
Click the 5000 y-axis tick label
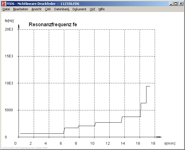(x=9, y=110)
